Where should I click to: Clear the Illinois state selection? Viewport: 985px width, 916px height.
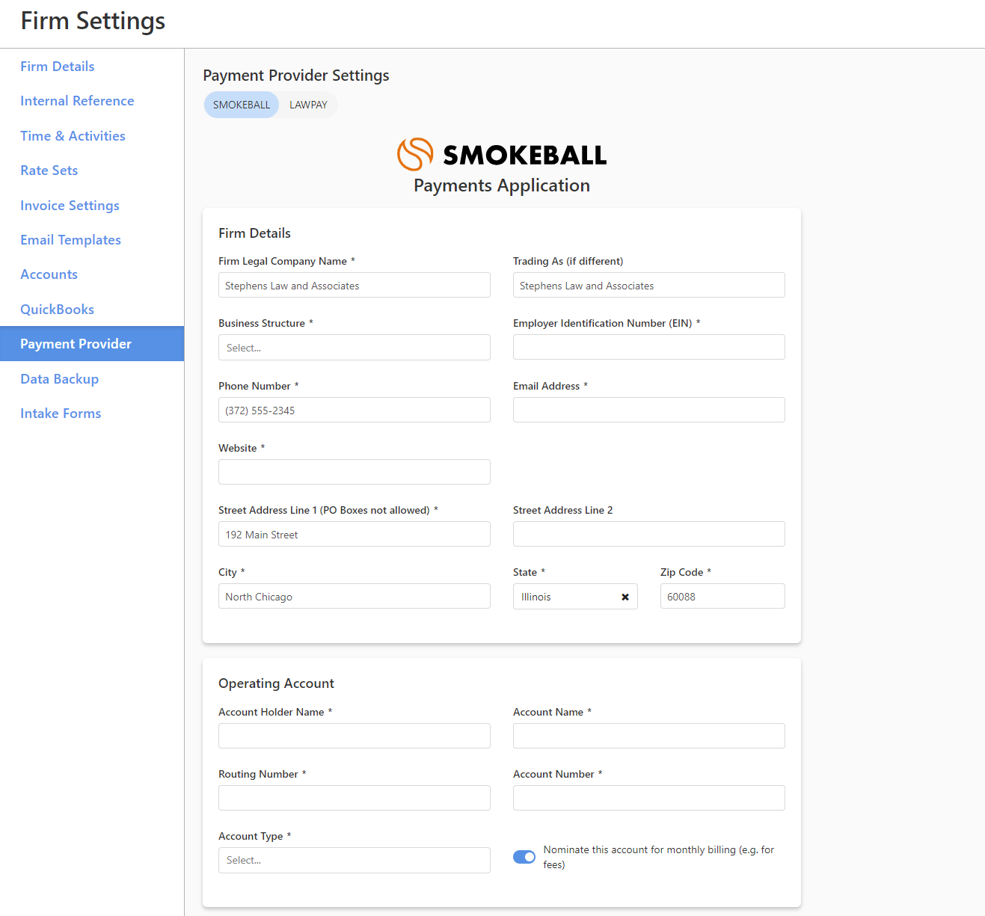click(625, 597)
